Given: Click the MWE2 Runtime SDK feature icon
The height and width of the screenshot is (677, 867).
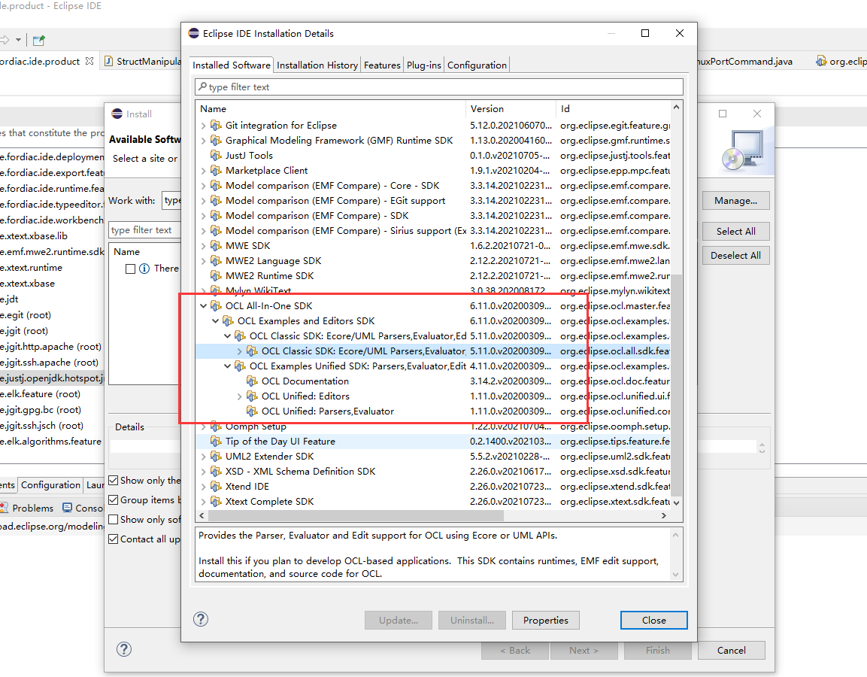Looking at the screenshot, I should coord(217,276).
